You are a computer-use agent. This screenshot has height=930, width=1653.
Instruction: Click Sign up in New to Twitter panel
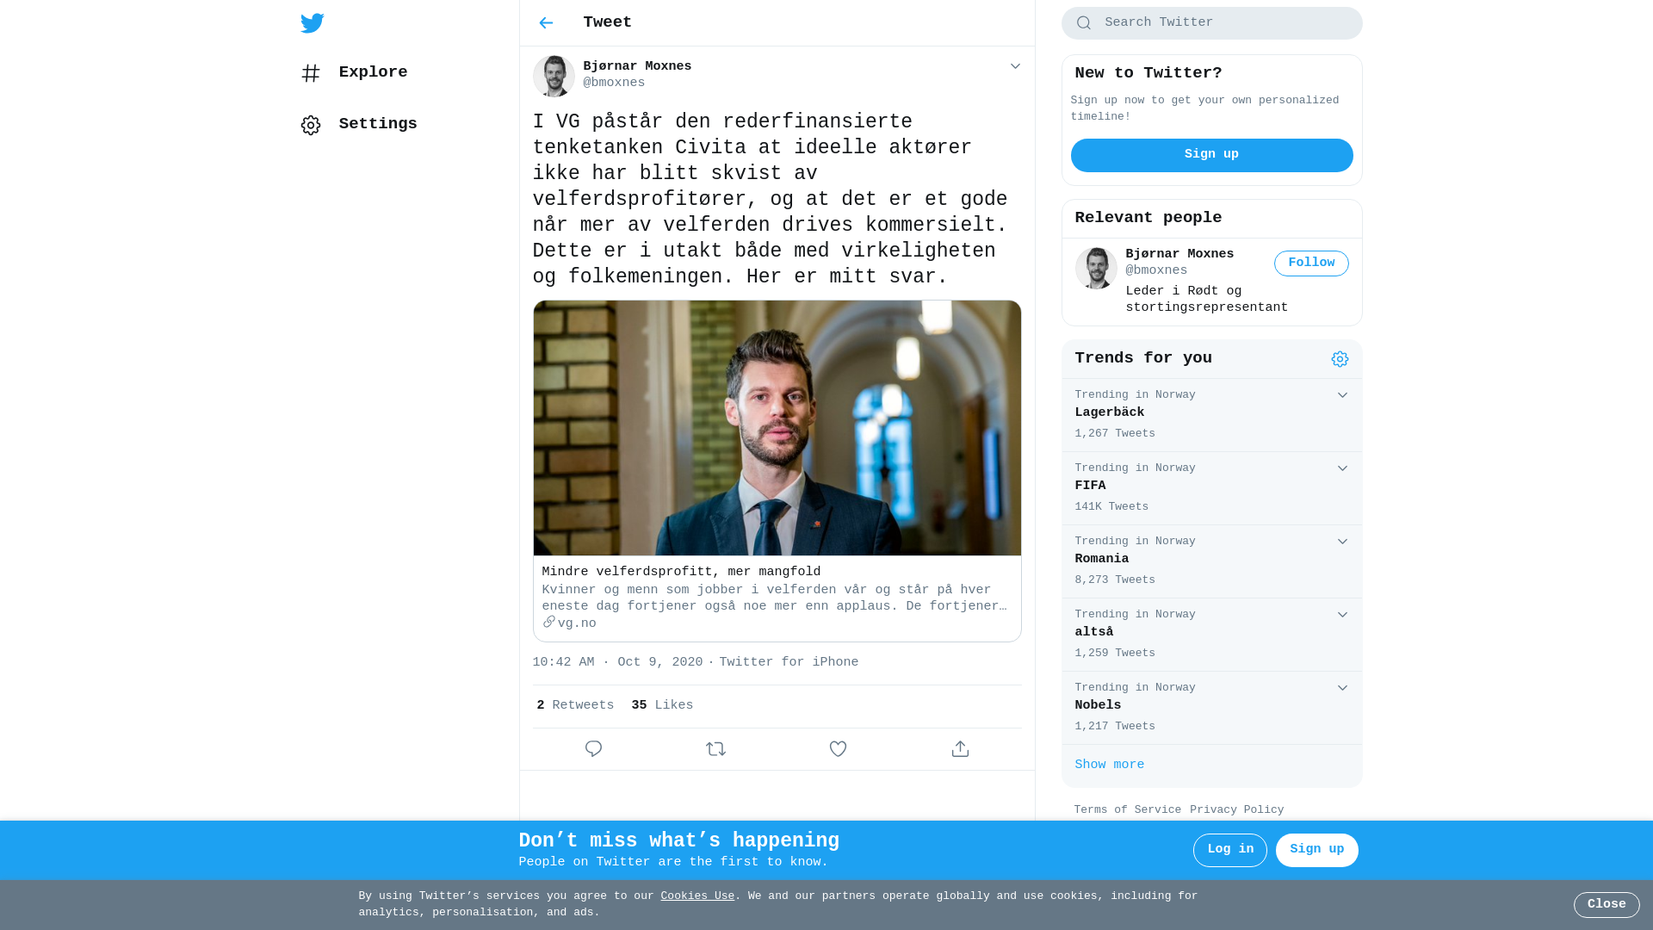click(1211, 155)
